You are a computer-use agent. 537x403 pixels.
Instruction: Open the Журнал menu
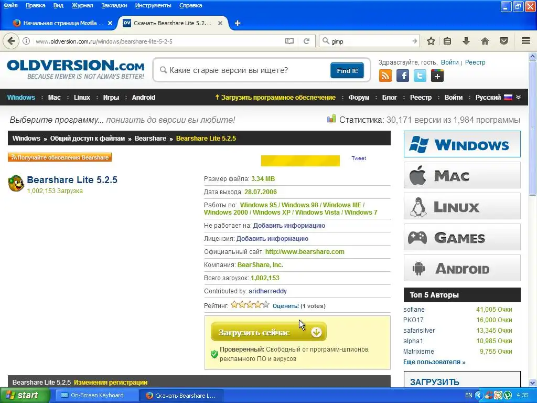(82, 5)
